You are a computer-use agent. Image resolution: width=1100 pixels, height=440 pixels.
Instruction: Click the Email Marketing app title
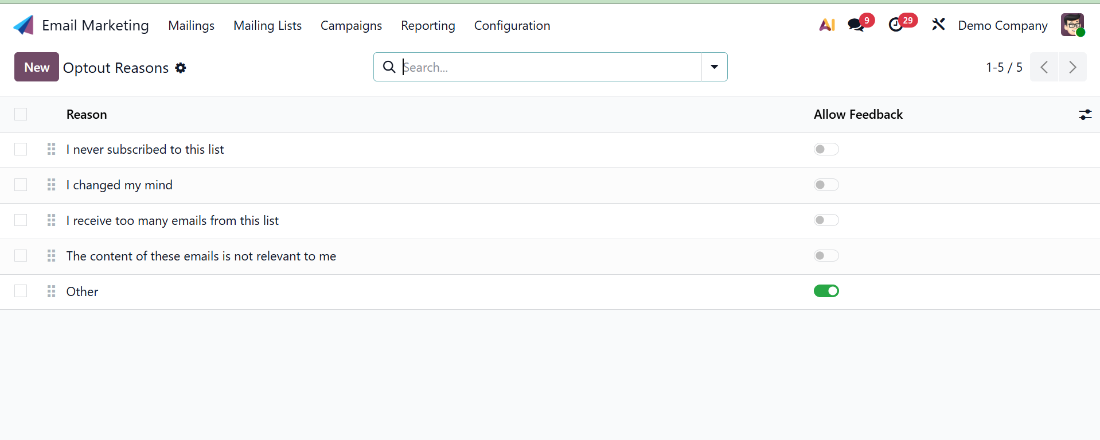95,25
